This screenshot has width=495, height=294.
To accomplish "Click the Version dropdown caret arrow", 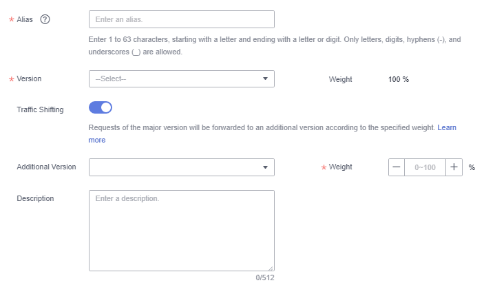I will [x=265, y=78].
